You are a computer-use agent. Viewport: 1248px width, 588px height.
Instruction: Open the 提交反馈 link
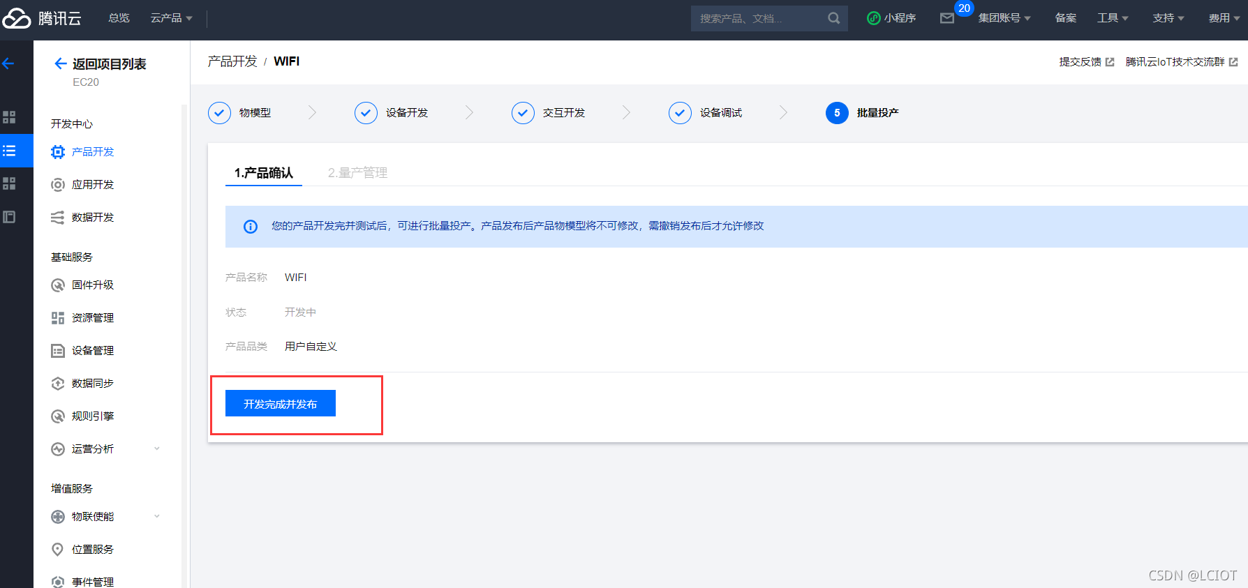point(1080,62)
